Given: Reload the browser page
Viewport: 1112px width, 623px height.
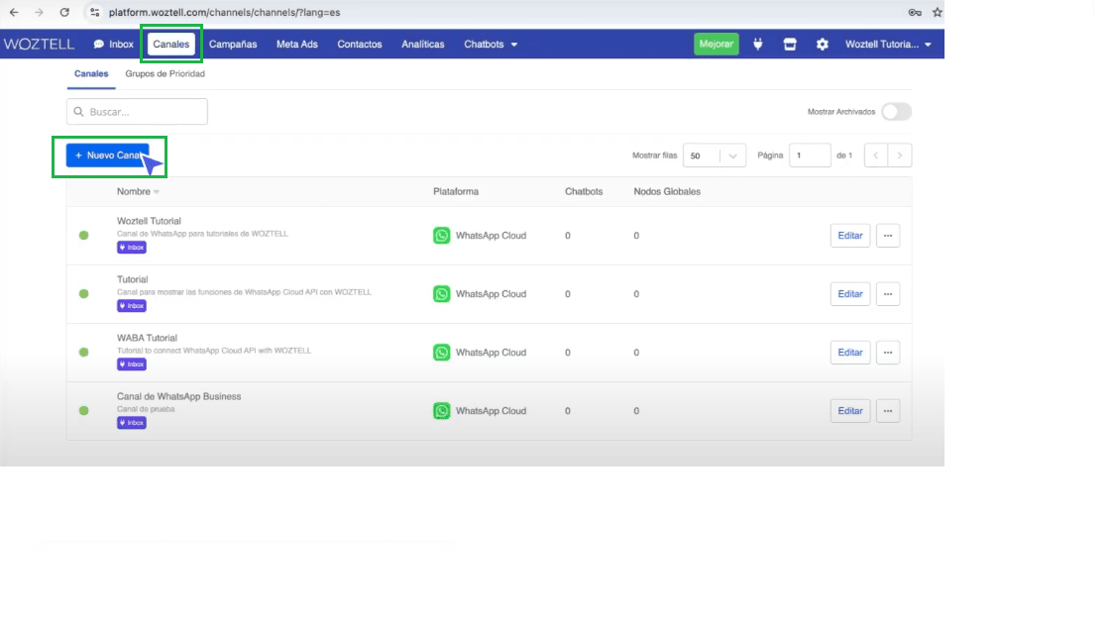Looking at the screenshot, I should click(x=64, y=12).
